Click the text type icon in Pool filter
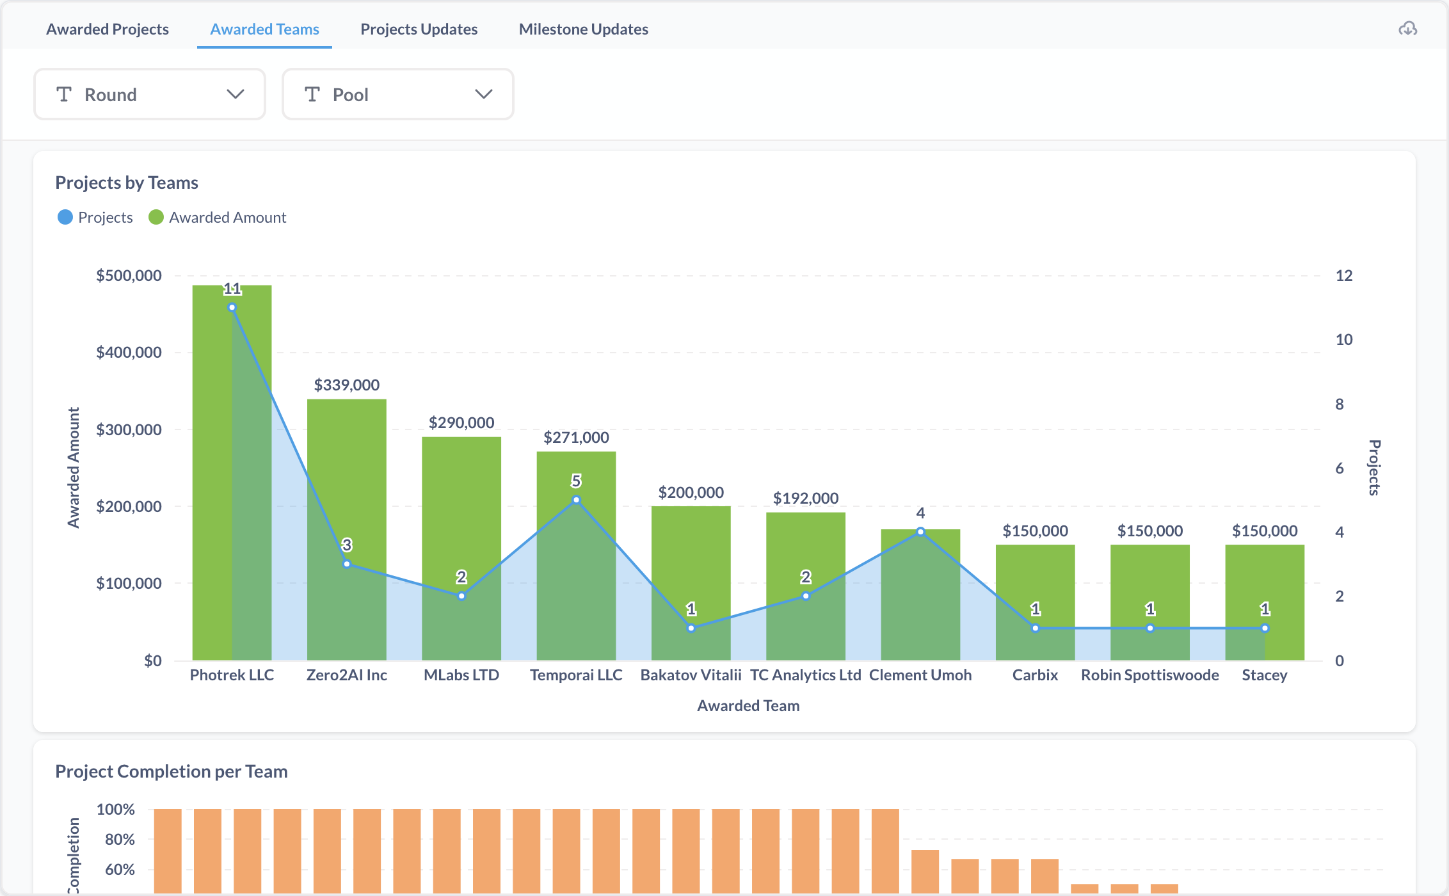The height and width of the screenshot is (896, 1449). coord(312,94)
